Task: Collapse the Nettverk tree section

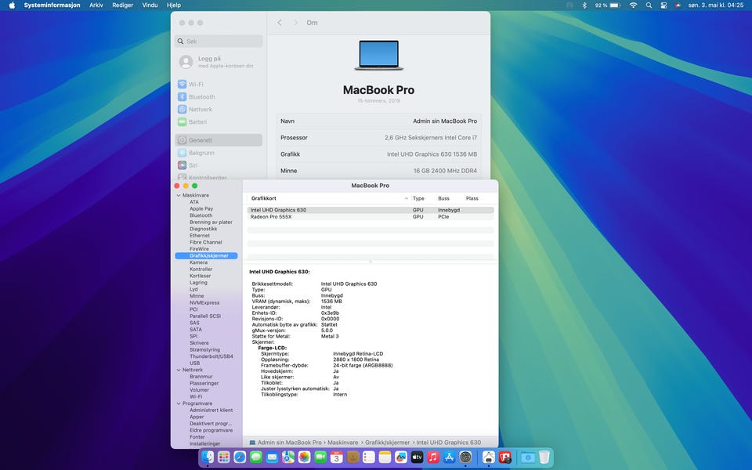Action: coord(179,371)
